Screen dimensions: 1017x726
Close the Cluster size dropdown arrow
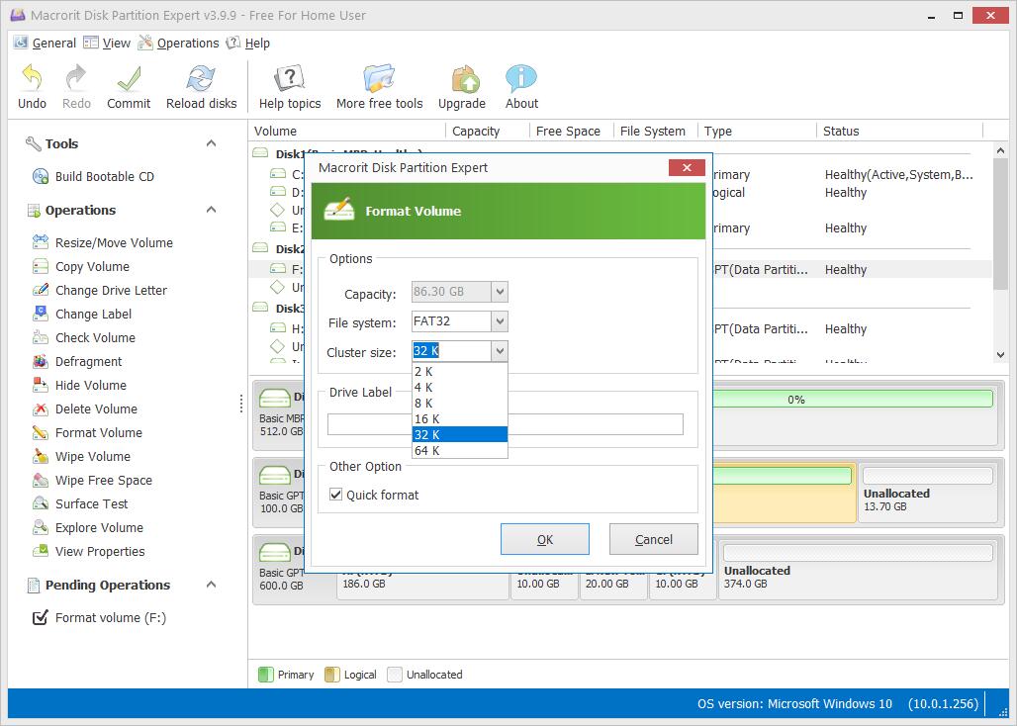coord(500,351)
